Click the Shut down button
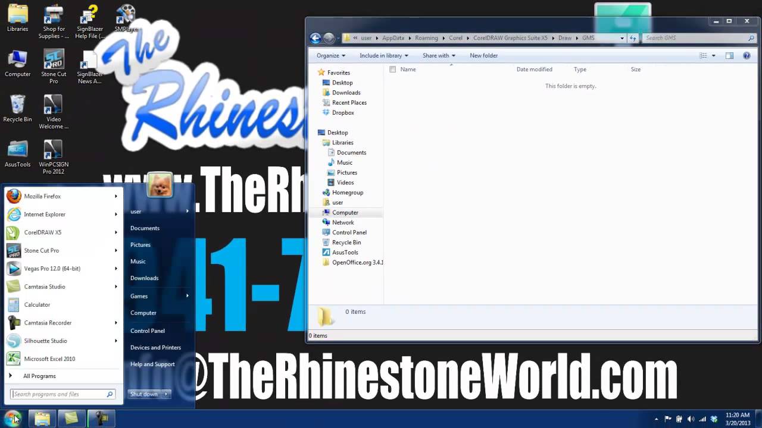This screenshot has height=428, width=762. point(144,394)
